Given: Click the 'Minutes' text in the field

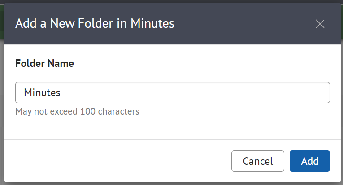Looking at the screenshot, I should [x=42, y=92].
